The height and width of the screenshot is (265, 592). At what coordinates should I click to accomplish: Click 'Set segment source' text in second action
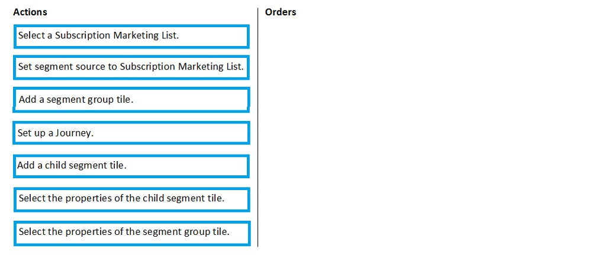click(x=67, y=67)
